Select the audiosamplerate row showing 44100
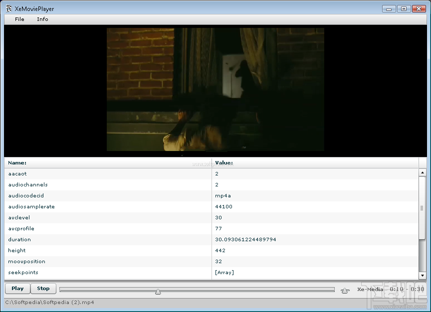 100,206
